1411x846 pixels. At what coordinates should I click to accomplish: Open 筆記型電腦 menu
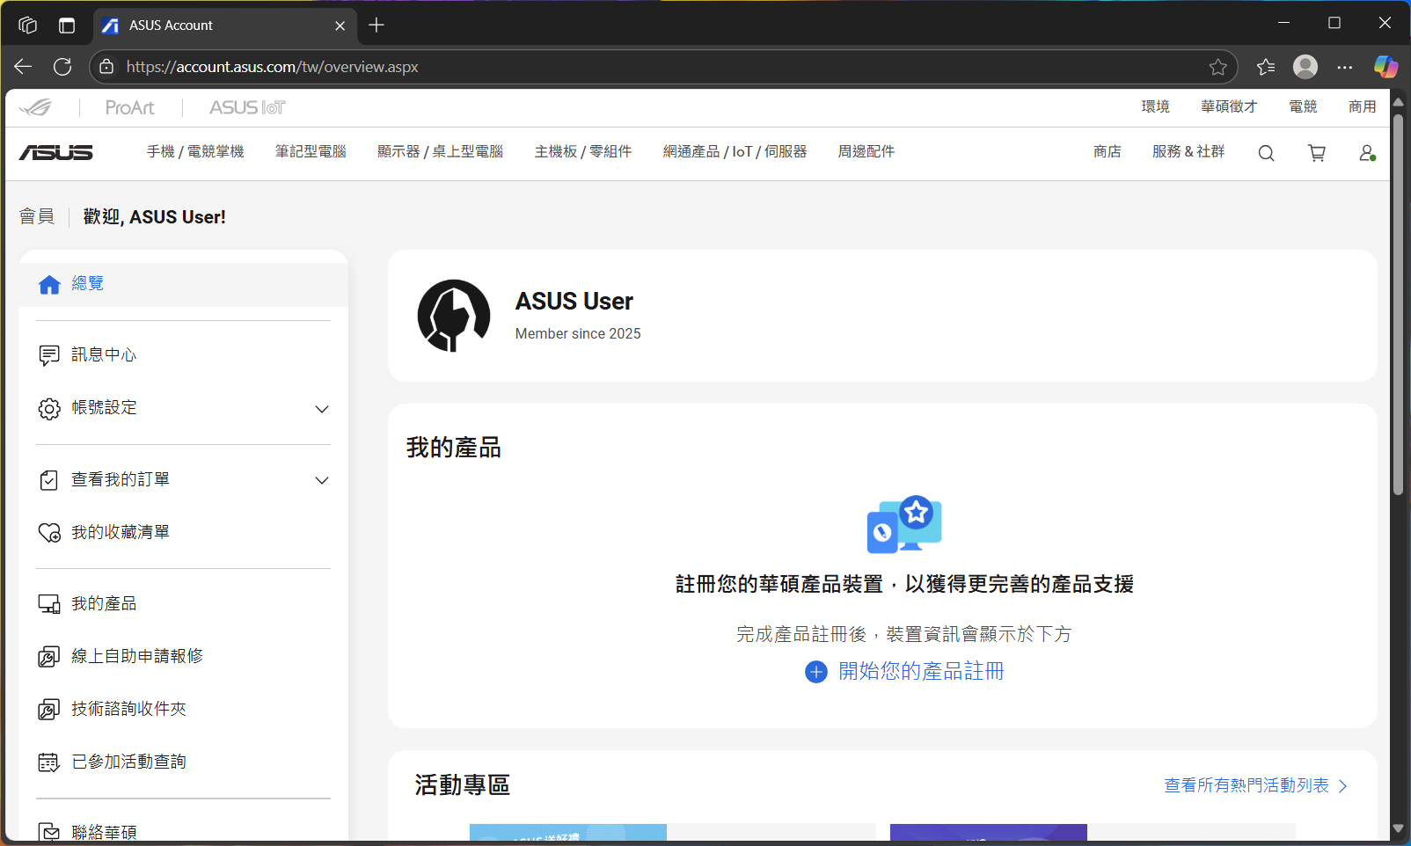[x=311, y=152]
